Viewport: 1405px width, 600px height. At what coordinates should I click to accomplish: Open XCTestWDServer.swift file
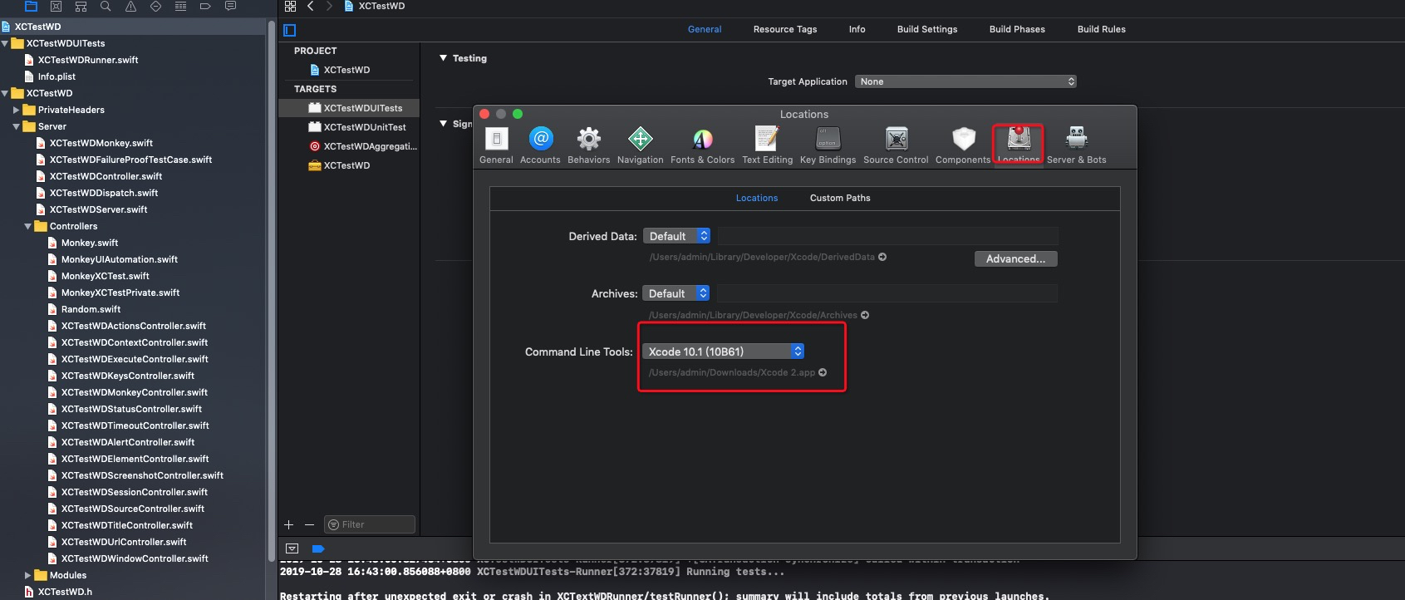(x=98, y=209)
